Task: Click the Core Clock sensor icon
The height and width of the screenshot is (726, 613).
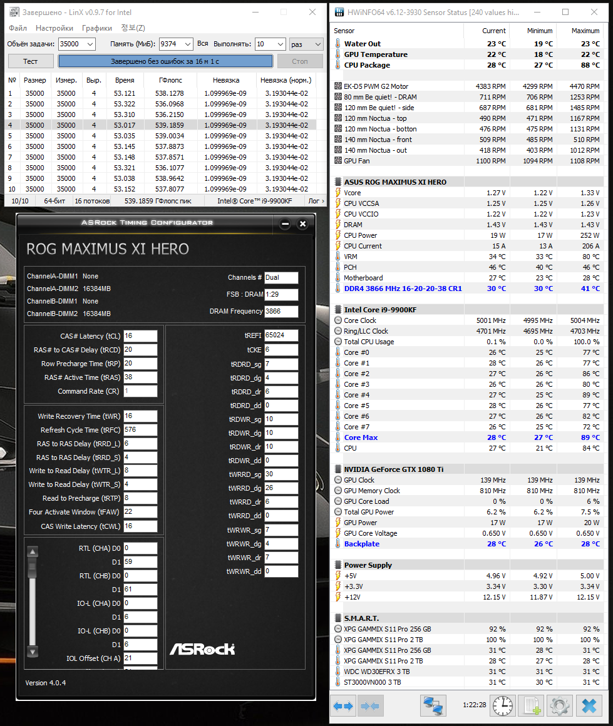Action: pos(338,320)
